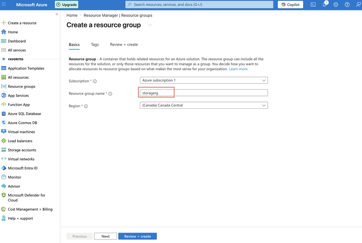Screen dimensions: 362x243
Task: Show info tooltip for Subscription
Action: (95, 81)
